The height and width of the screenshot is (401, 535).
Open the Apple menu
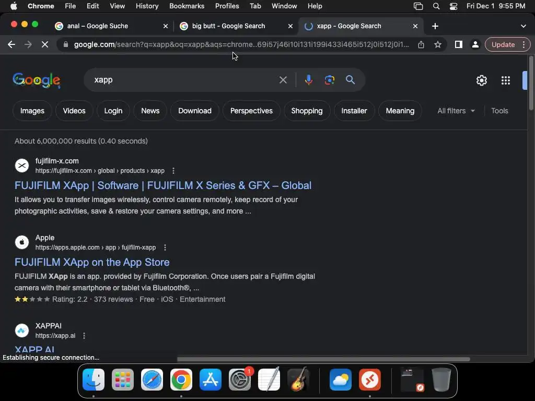click(x=14, y=6)
